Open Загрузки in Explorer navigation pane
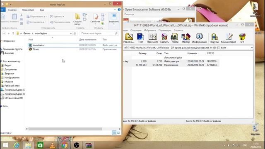Viewport: 265px width, 149px height. pyautogui.click(x=9, y=74)
